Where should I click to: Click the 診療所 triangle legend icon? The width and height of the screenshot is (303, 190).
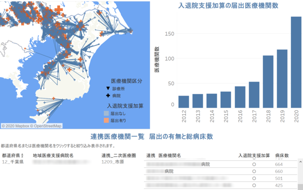(x=108, y=88)
